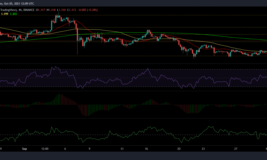The width and height of the screenshot is (267, 160).
Task: Click the 13 date label on time axis
Action: coord(122,149)
